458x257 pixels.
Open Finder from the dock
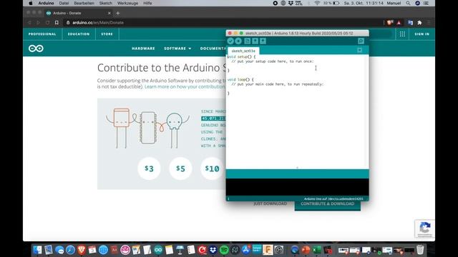tap(37, 250)
